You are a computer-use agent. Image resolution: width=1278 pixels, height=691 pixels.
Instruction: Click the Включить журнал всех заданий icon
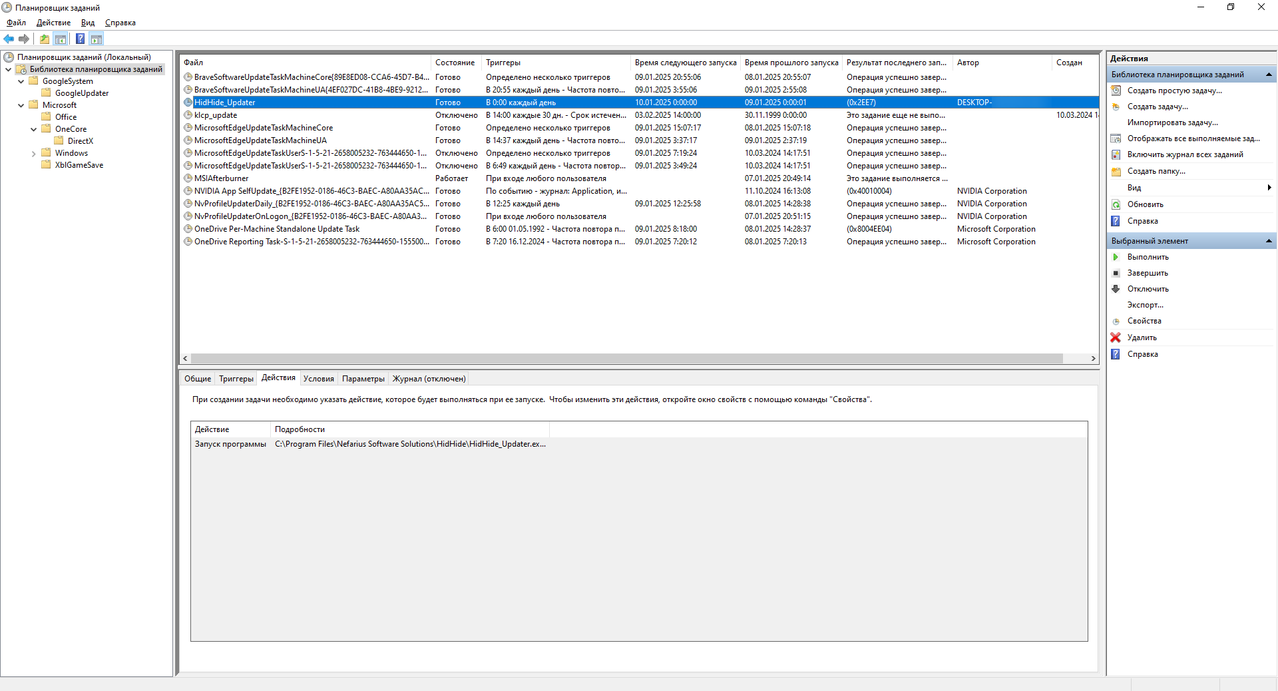pyautogui.click(x=1116, y=154)
